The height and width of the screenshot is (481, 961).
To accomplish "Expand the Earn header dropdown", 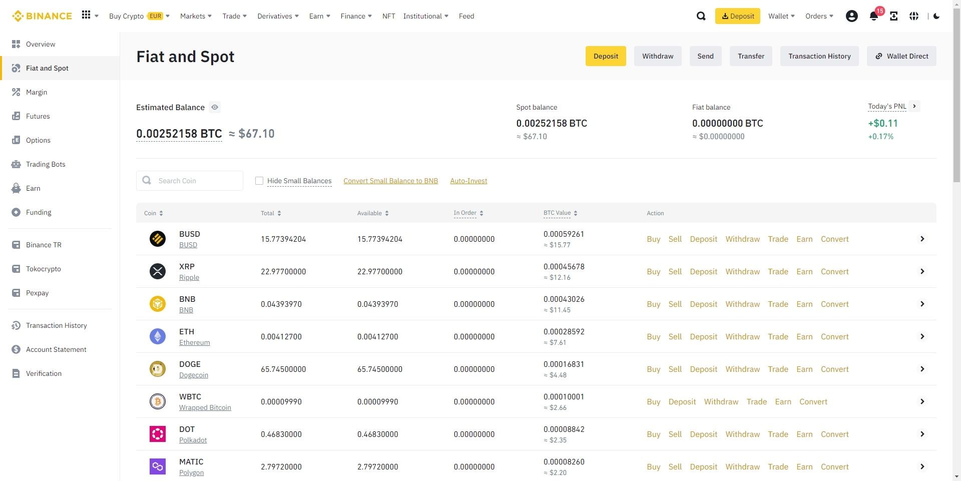I will pos(319,16).
